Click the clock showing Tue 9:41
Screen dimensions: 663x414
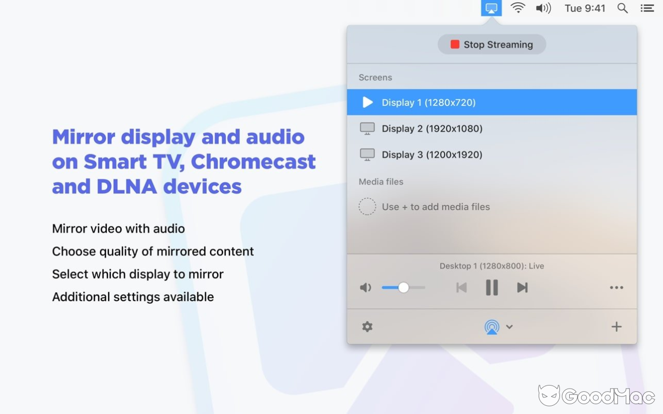(x=585, y=8)
